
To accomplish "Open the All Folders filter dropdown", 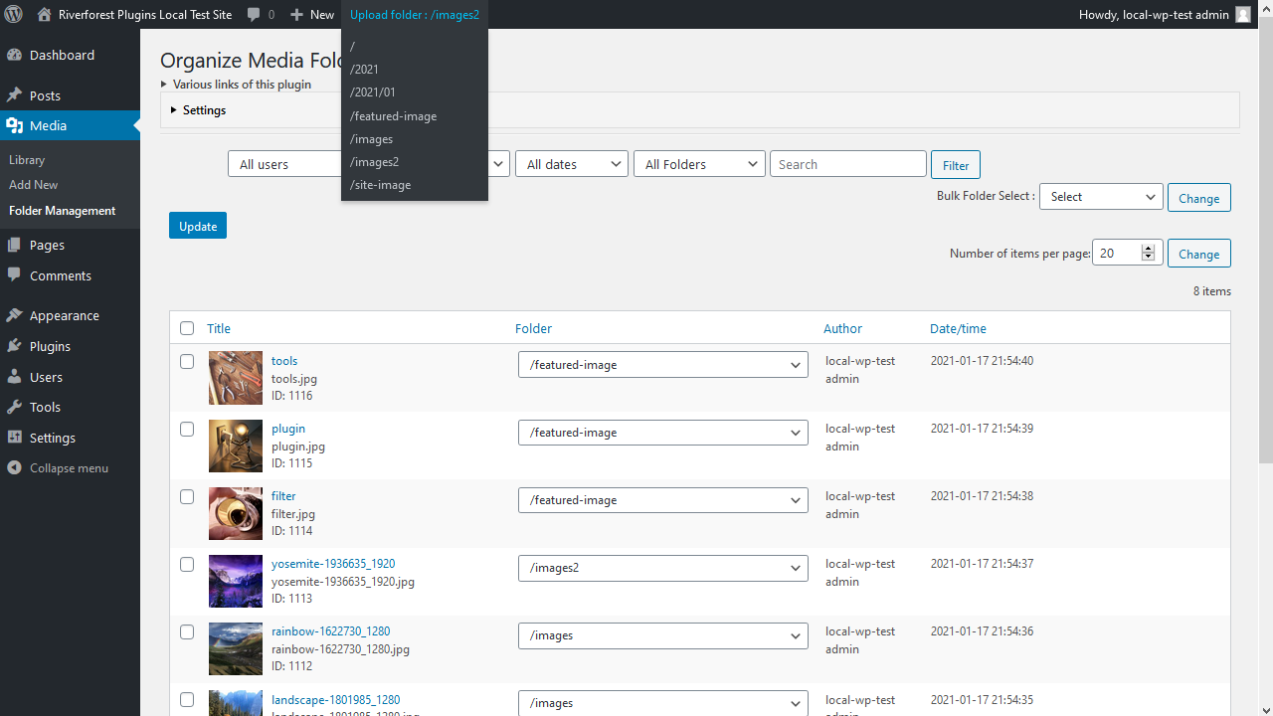I will (x=699, y=164).
